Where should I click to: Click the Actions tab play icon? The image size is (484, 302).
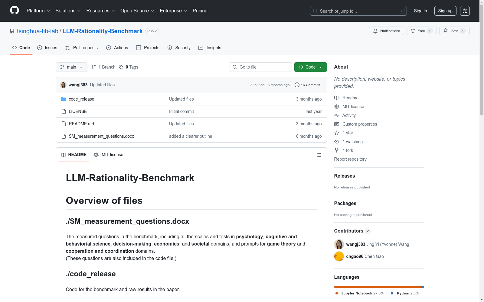tap(109, 48)
